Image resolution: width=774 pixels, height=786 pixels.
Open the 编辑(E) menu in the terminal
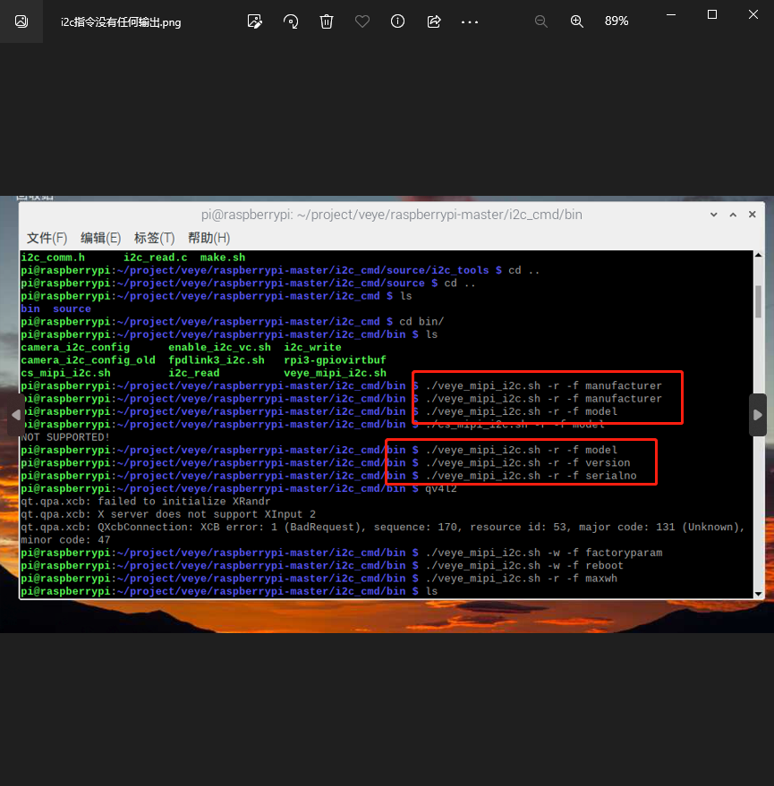click(x=100, y=238)
